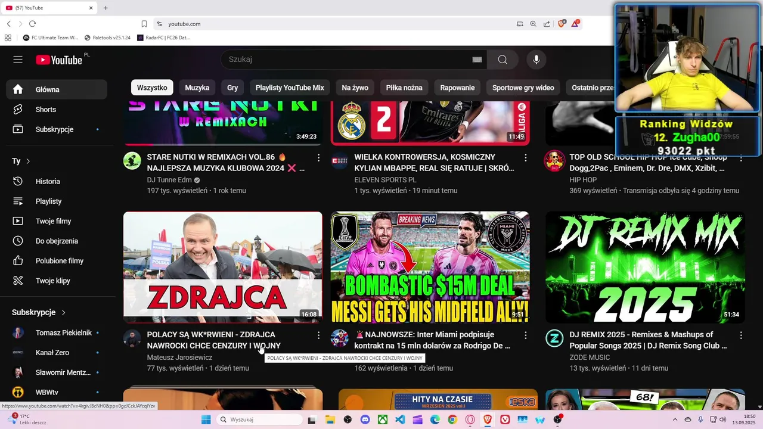Click the Brave Rewards triangle icon

575,24
